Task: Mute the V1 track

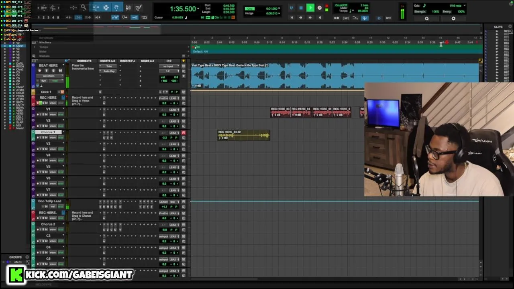Action: tap(47, 114)
